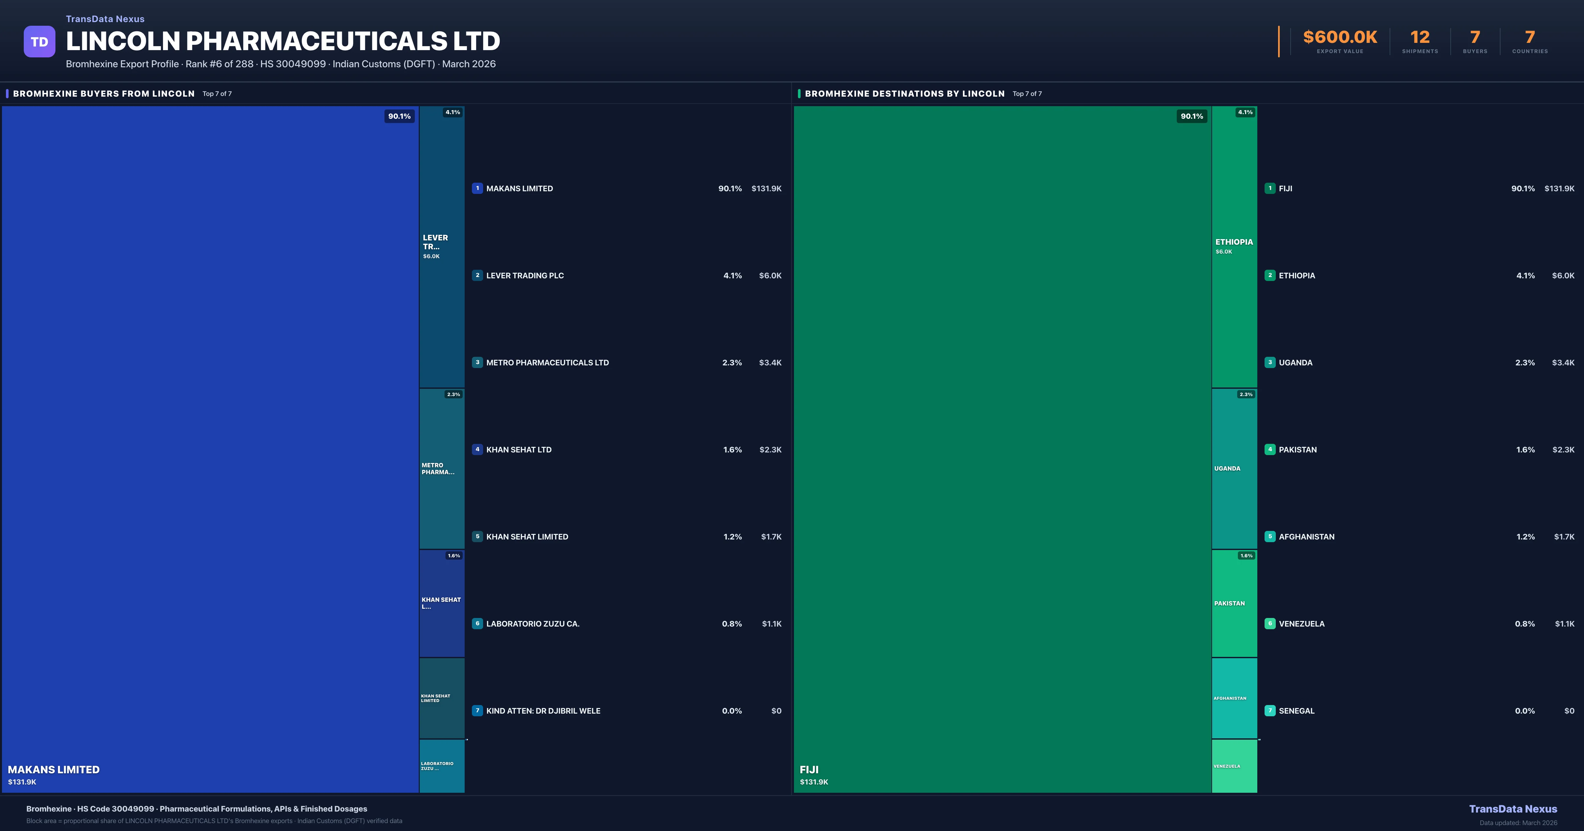The width and height of the screenshot is (1584, 831).
Task: Click rank 7 badge beside SENEGAL
Action: pyautogui.click(x=1270, y=711)
